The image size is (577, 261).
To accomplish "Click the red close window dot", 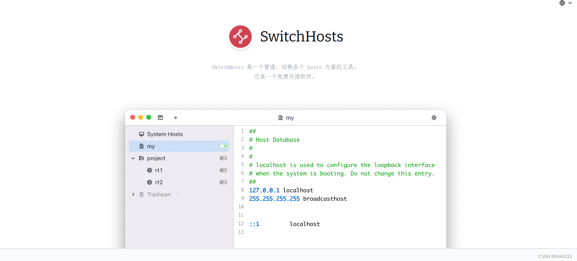I will tap(132, 117).
